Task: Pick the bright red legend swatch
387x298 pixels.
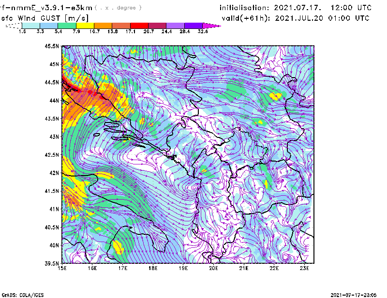Action: (139, 26)
